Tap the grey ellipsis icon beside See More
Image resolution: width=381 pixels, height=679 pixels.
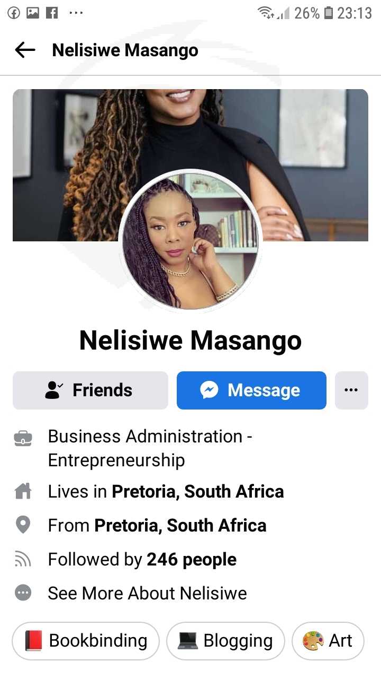[x=23, y=593]
